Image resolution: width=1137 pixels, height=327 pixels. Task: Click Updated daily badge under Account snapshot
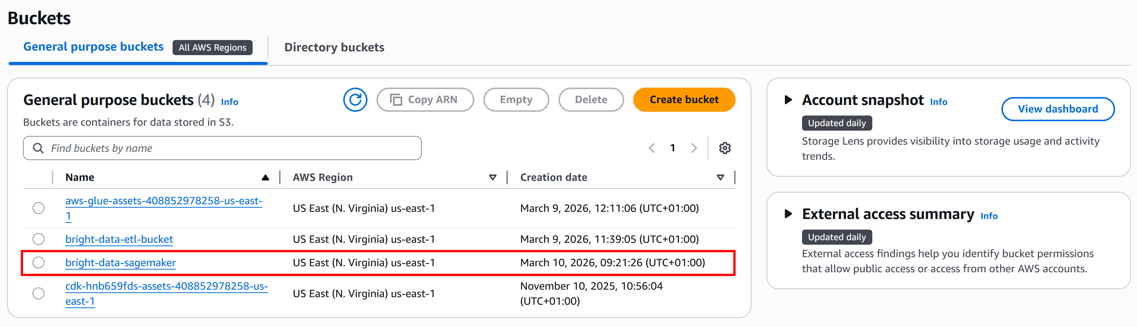click(x=837, y=123)
